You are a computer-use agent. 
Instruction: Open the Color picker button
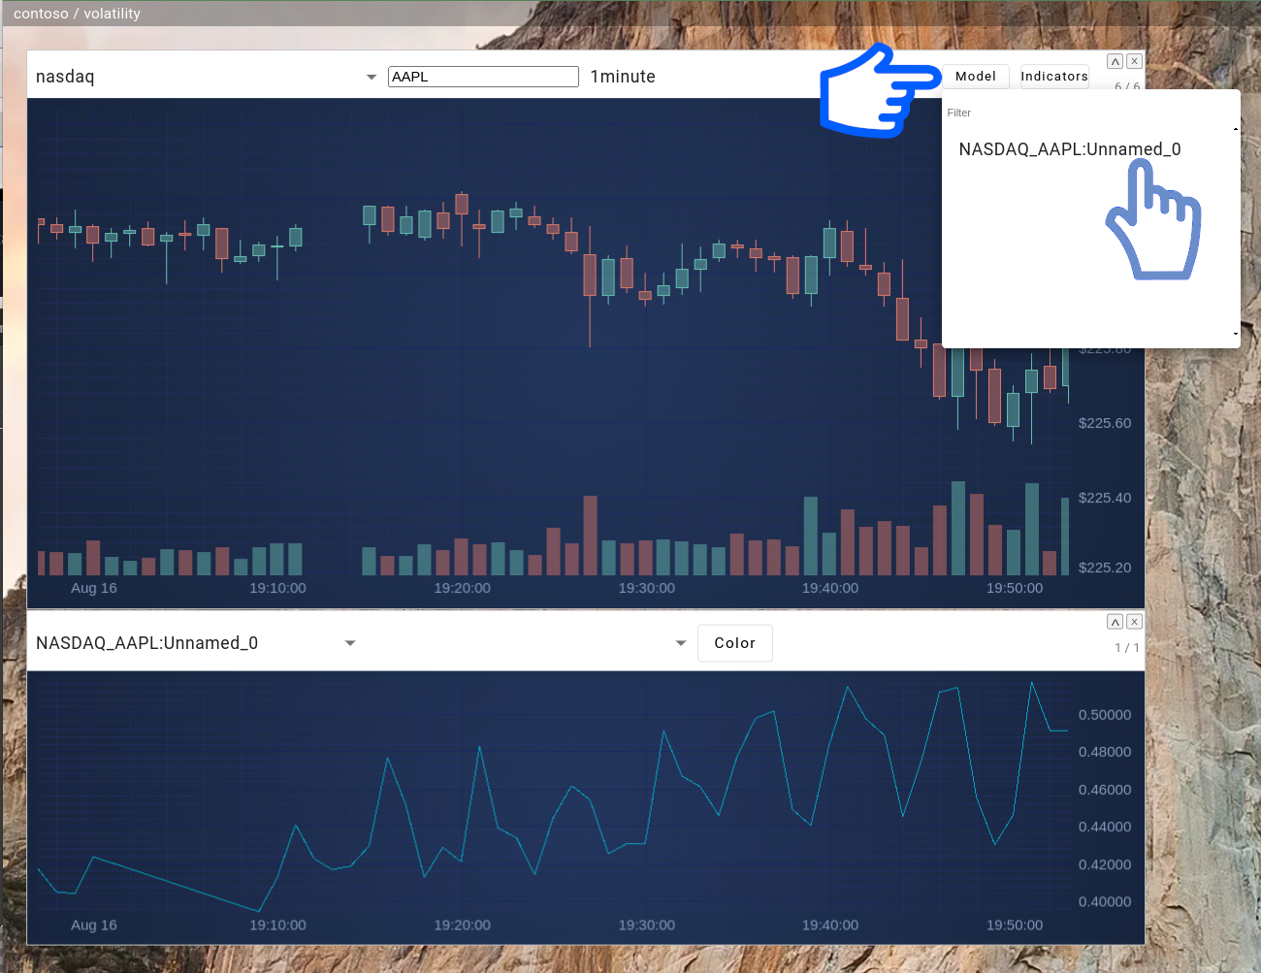[x=734, y=643]
